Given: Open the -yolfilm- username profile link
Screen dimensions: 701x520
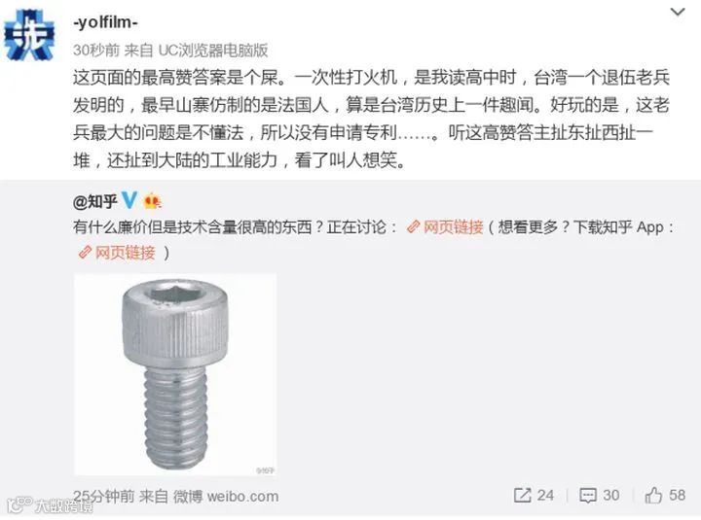Looking at the screenshot, I should click(106, 22).
